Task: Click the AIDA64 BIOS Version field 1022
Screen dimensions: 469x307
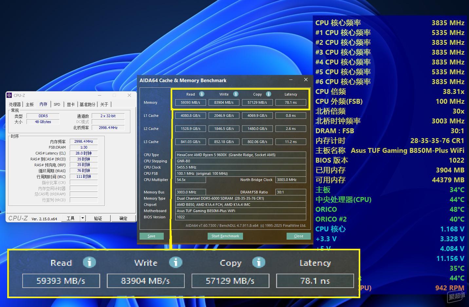Action: pos(241,217)
